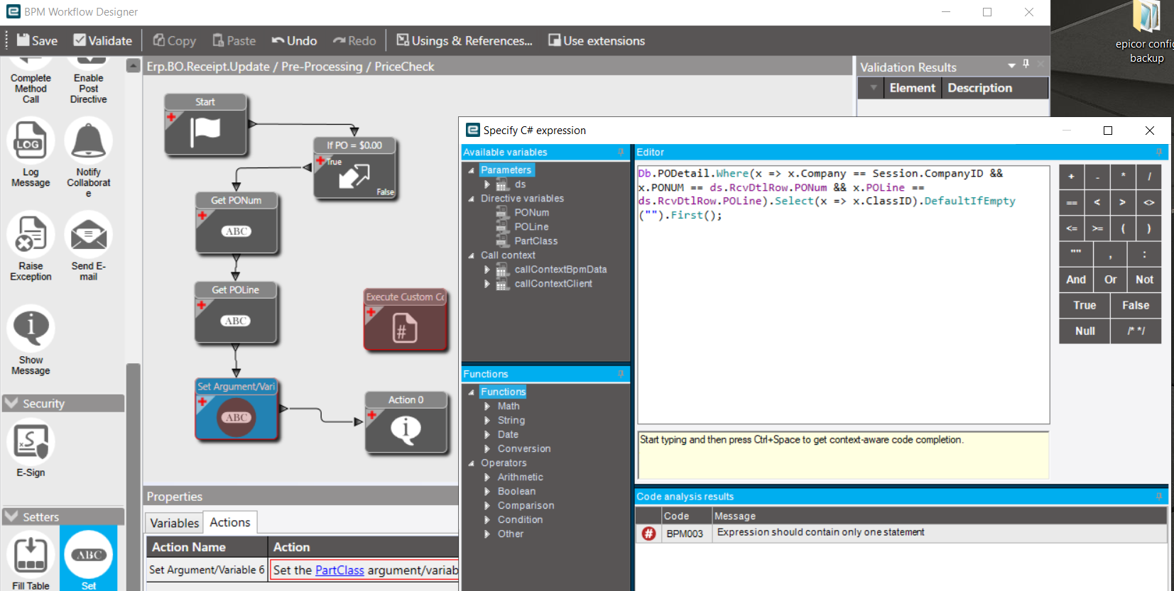The height and width of the screenshot is (591, 1174).
Task: Expand the Math functions node
Action: (487, 407)
